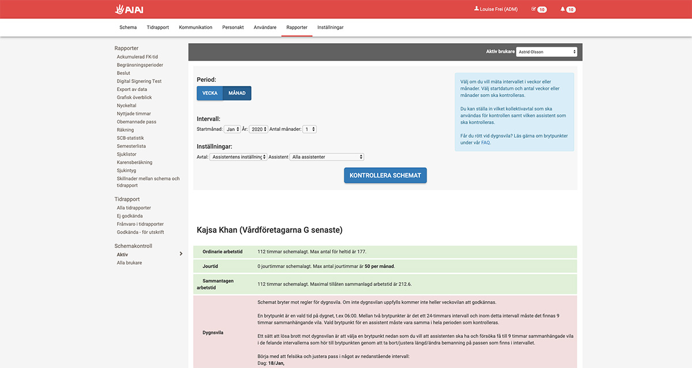The image size is (692, 368).
Task: Open Ackumulerad FK-tid report
Action: click(137, 57)
